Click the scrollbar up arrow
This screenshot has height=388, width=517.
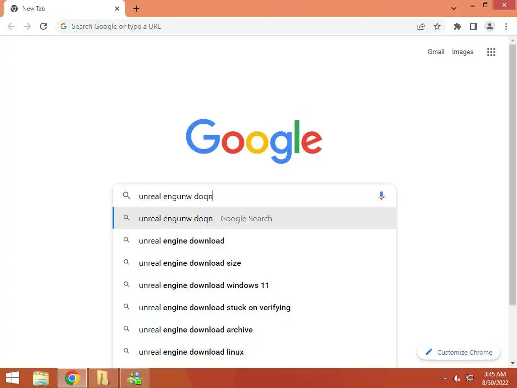[x=513, y=40]
